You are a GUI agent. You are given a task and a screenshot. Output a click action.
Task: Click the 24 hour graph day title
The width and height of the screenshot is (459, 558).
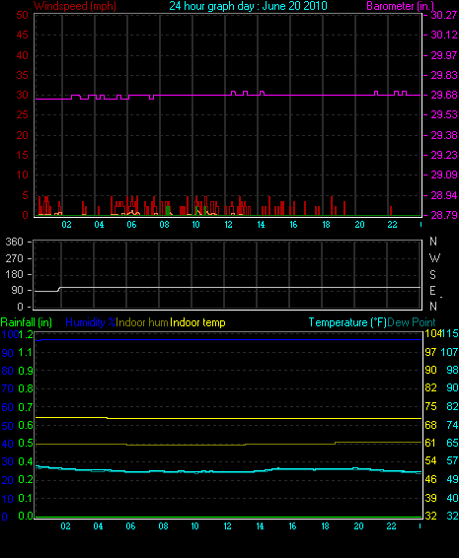click(248, 6)
